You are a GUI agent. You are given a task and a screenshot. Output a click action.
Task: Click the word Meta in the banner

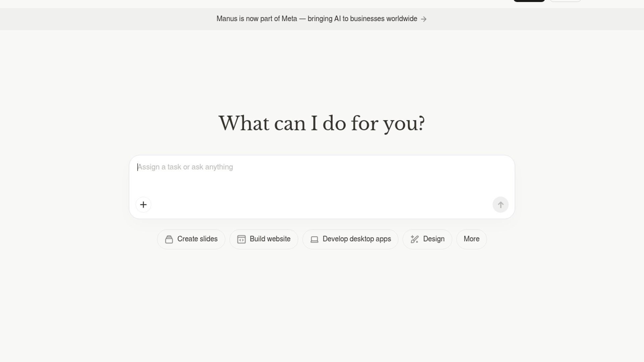point(289,19)
